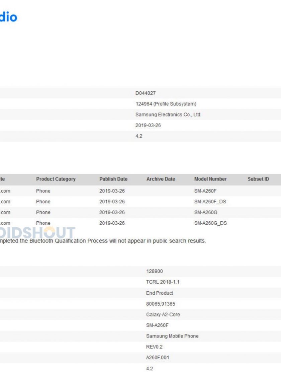The image size is (281, 375).
Task: Click the Archive Date column header
Action: [161, 179]
